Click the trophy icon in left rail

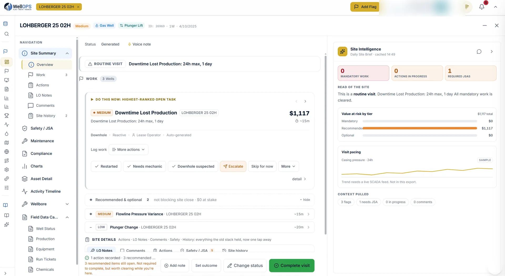(7, 116)
